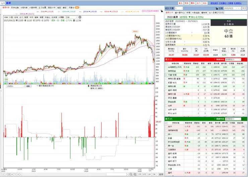Image resolution: width=248 pixels, height=177 pixels.
Task: Toggle the 外資 button in chart toolbar
Action: click(x=11, y=17)
